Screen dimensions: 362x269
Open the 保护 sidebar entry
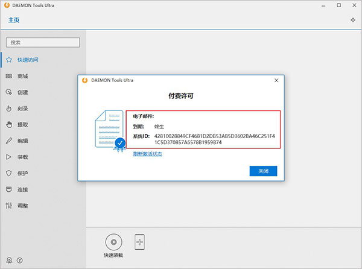[x=23, y=173]
